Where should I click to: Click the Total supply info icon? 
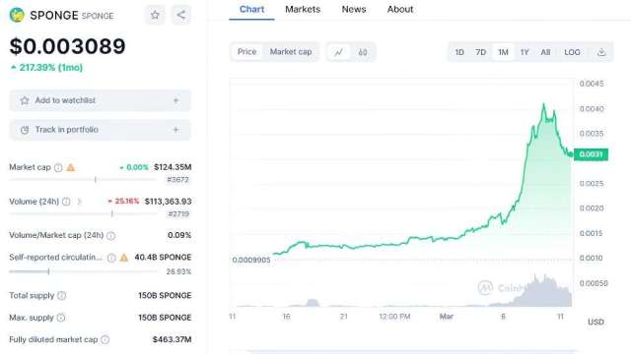pos(61,296)
